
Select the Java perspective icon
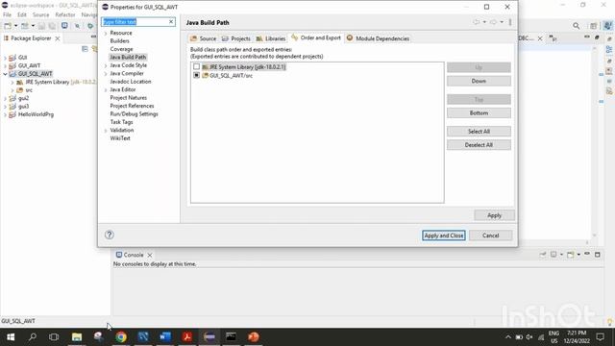[607, 26]
